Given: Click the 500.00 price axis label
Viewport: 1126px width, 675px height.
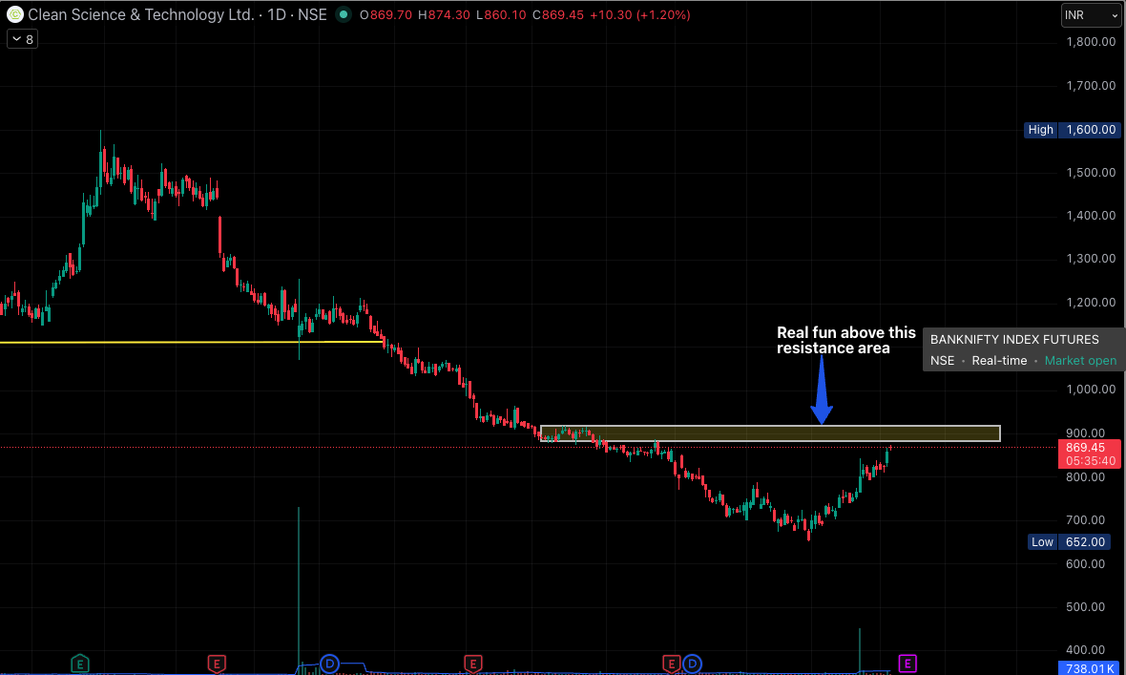Looking at the screenshot, I should 1085,606.
